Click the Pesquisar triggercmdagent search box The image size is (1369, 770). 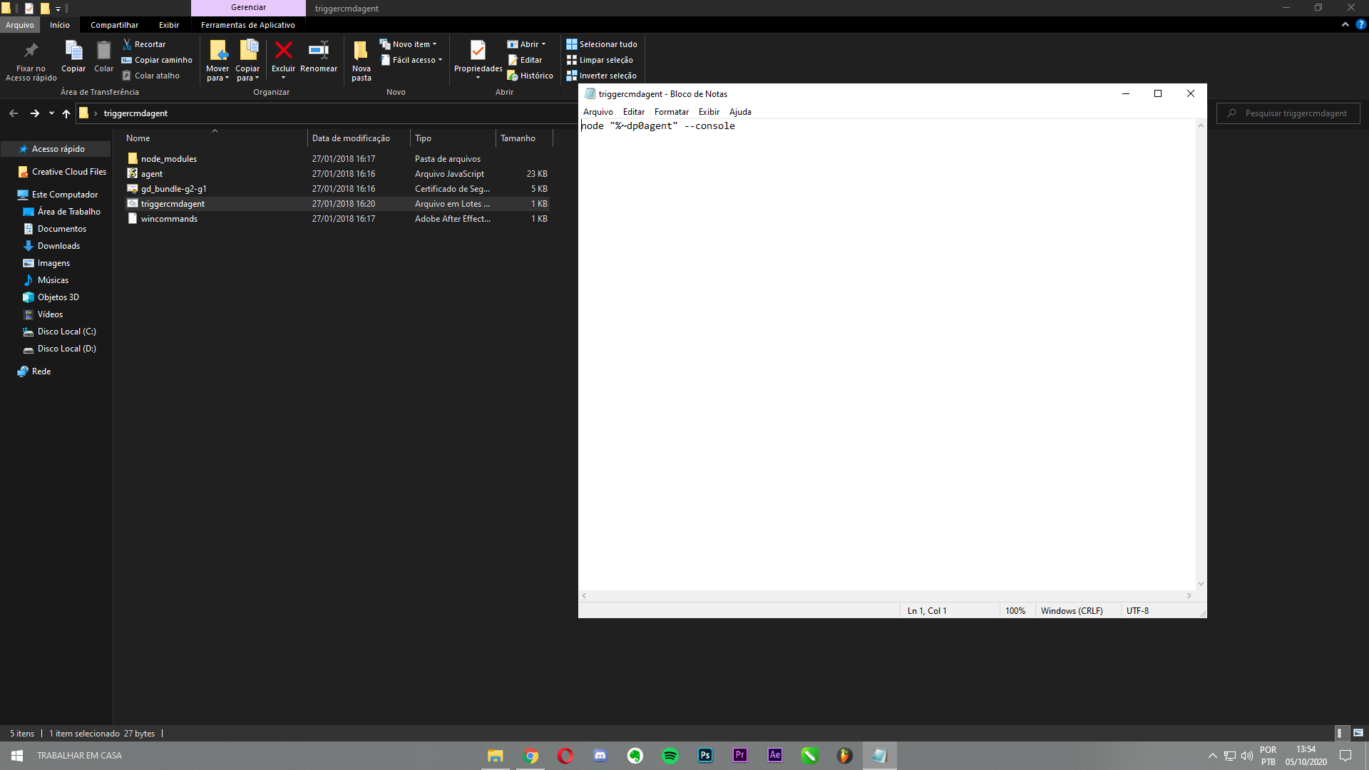pos(1288,113)
